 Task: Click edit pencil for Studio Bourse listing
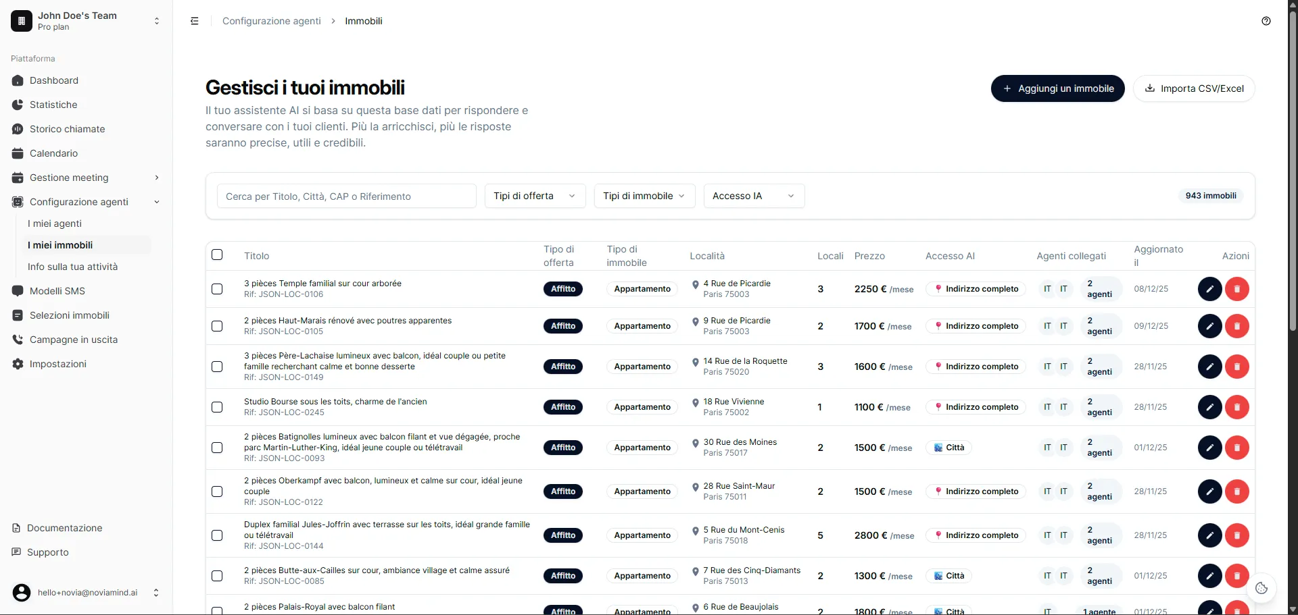click(x=1209, y=407)
